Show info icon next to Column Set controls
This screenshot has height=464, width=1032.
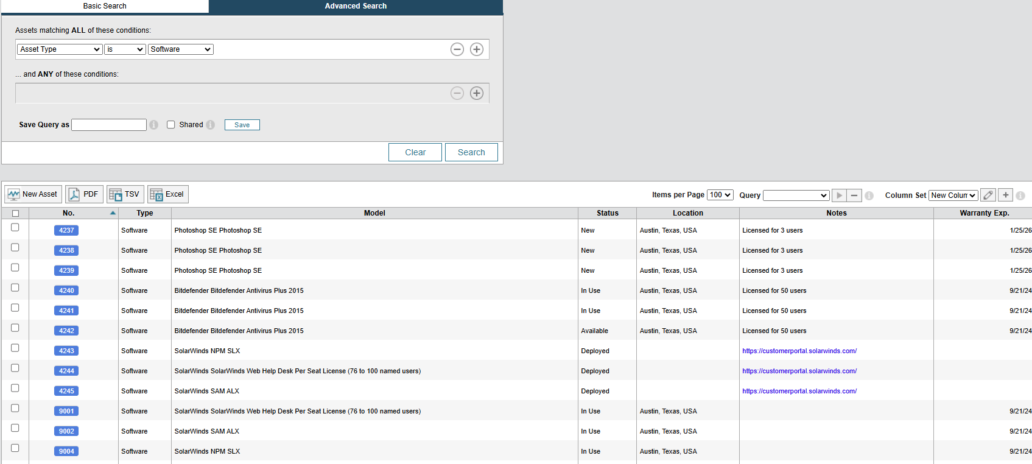pos(1020,195)
